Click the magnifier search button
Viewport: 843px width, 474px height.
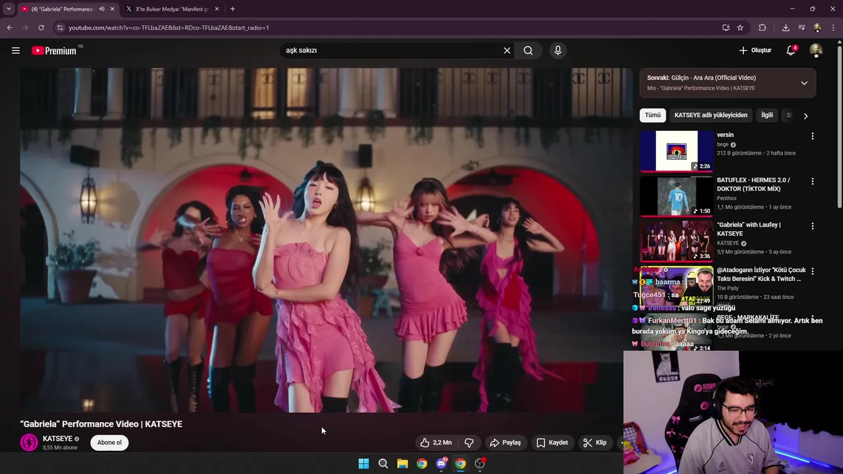coord(528,51)
